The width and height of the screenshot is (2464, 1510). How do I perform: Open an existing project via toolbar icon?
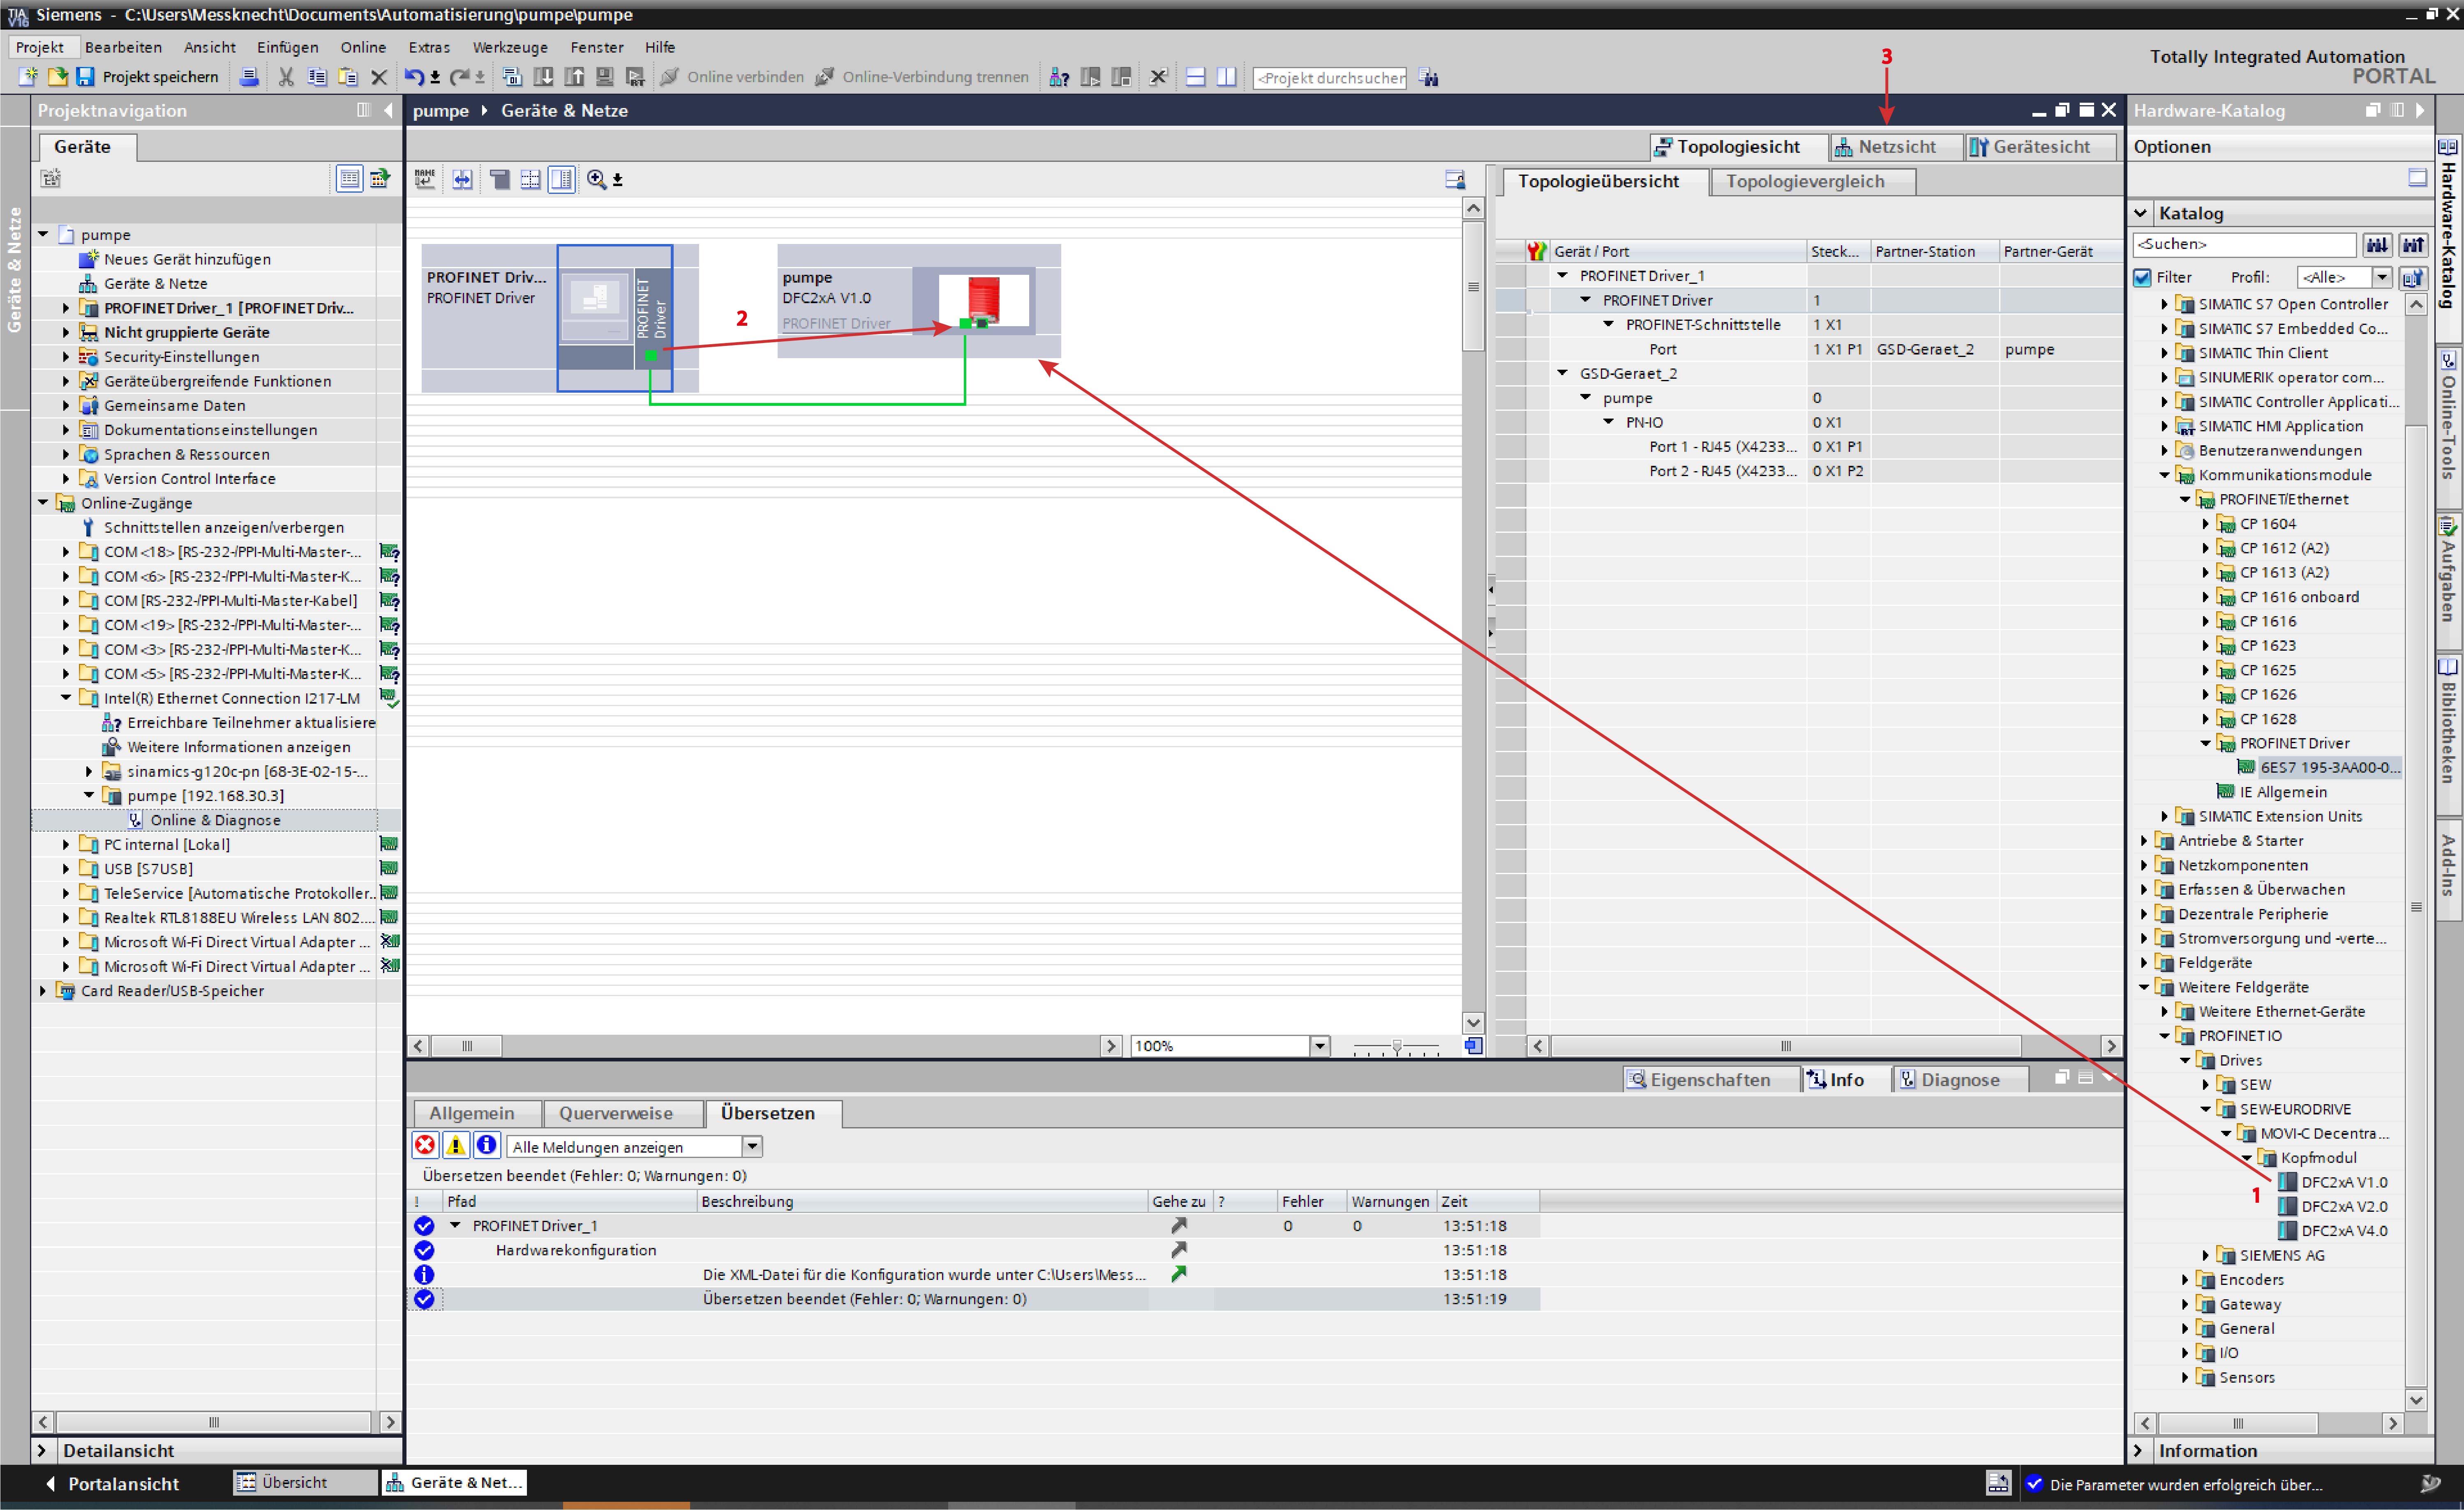[x=57, y=77]
